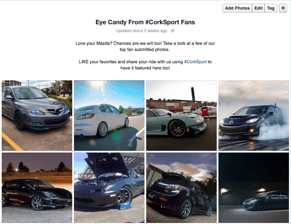Open the black hatchback at dusk photo
This screenshot has height=224, width=291.
click(37, 188)
